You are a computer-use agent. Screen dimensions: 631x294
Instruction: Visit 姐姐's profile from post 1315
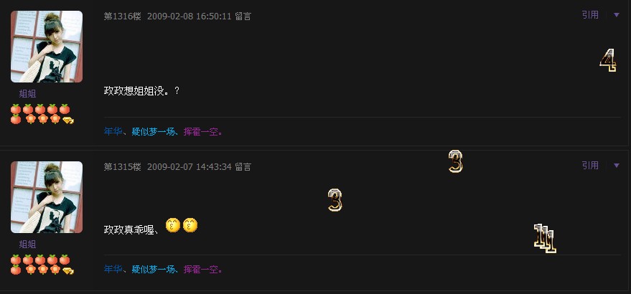point(28,244)
